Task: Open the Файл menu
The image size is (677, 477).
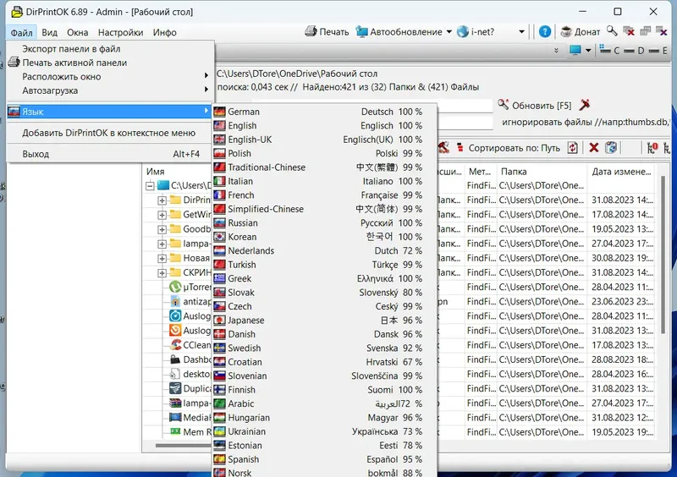Action: (22, 32)
